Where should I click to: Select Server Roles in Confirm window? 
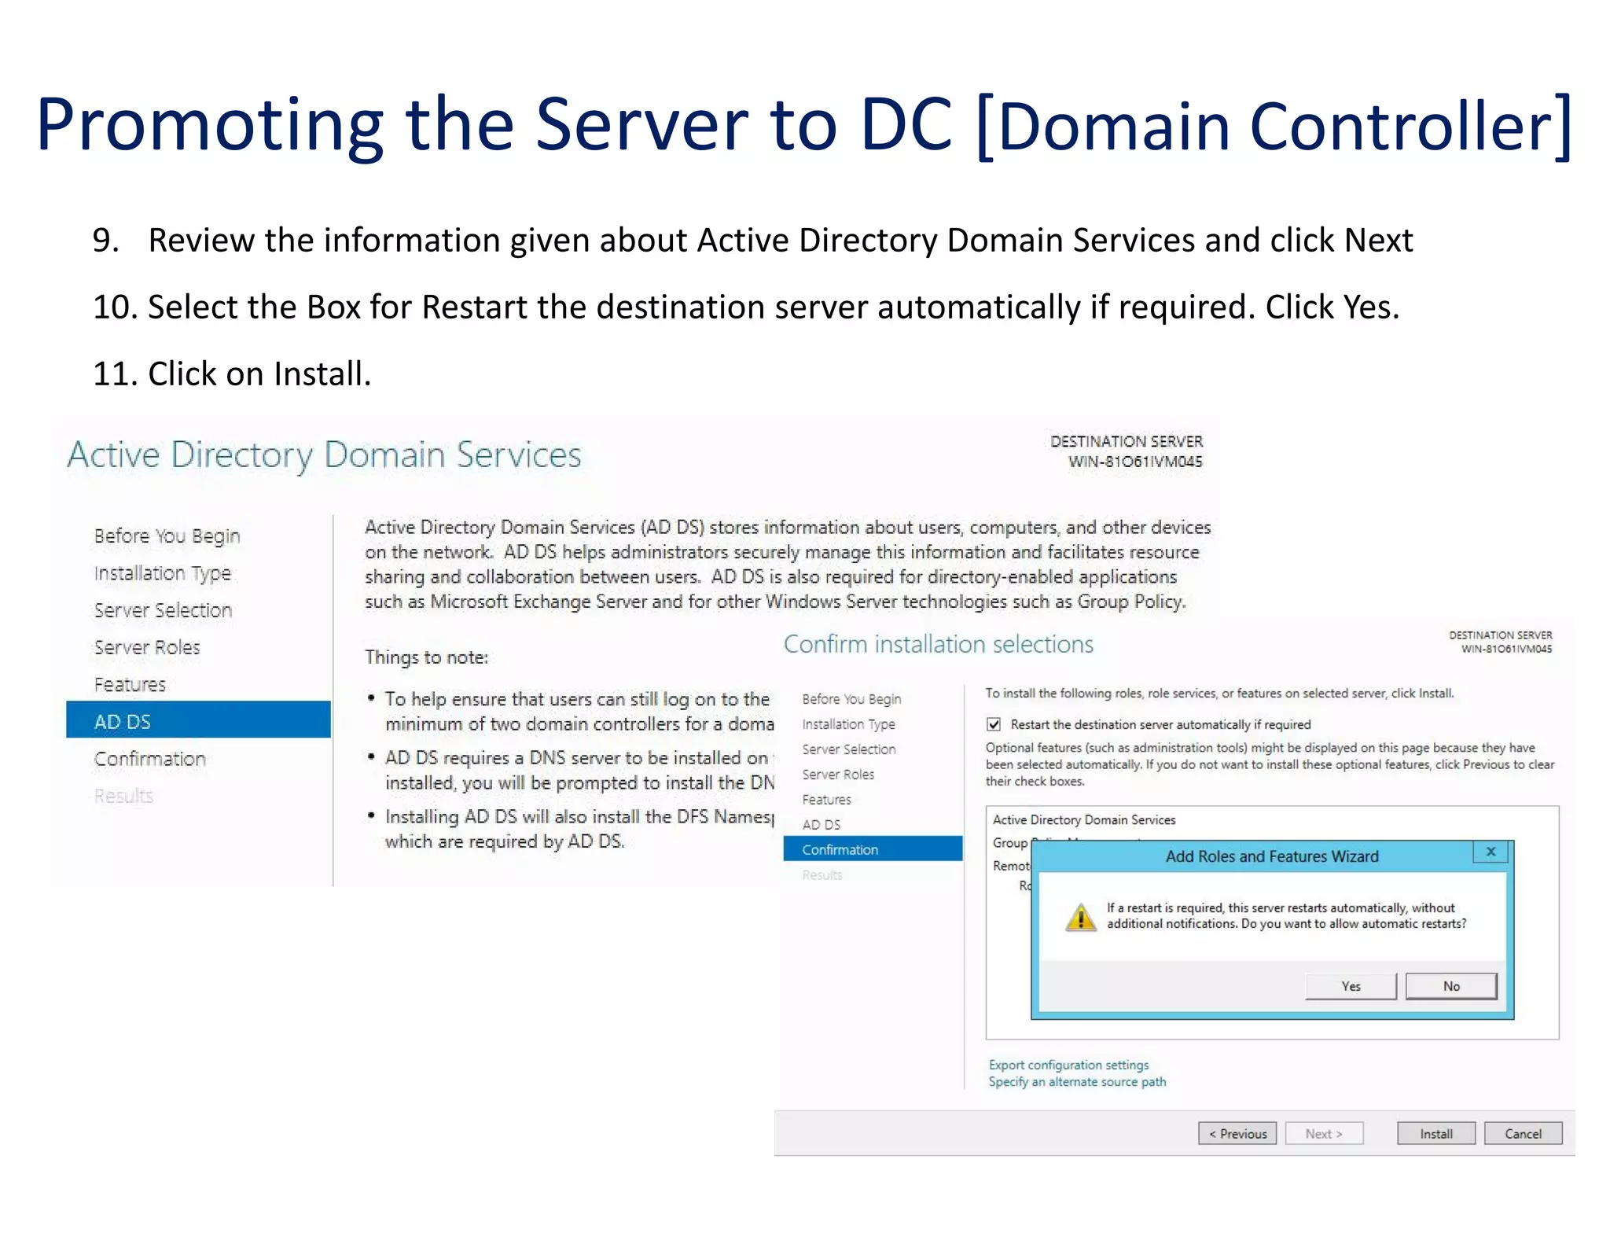point(838,775)
